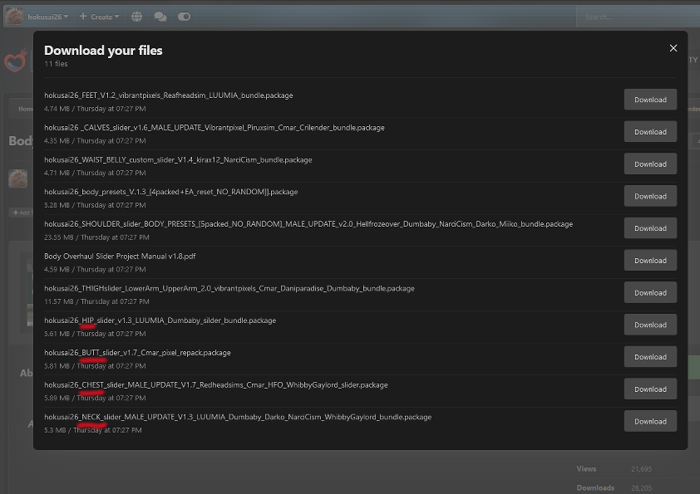Download the SHOULDER slider BODY_PRESETS package
Image resolution: width=700 pixels, height=494 pixels.
650,228
